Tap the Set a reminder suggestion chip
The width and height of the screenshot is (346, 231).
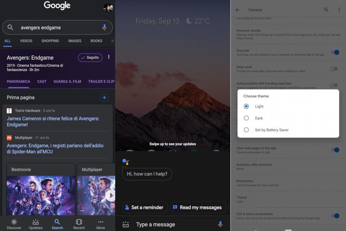point(145,207)
